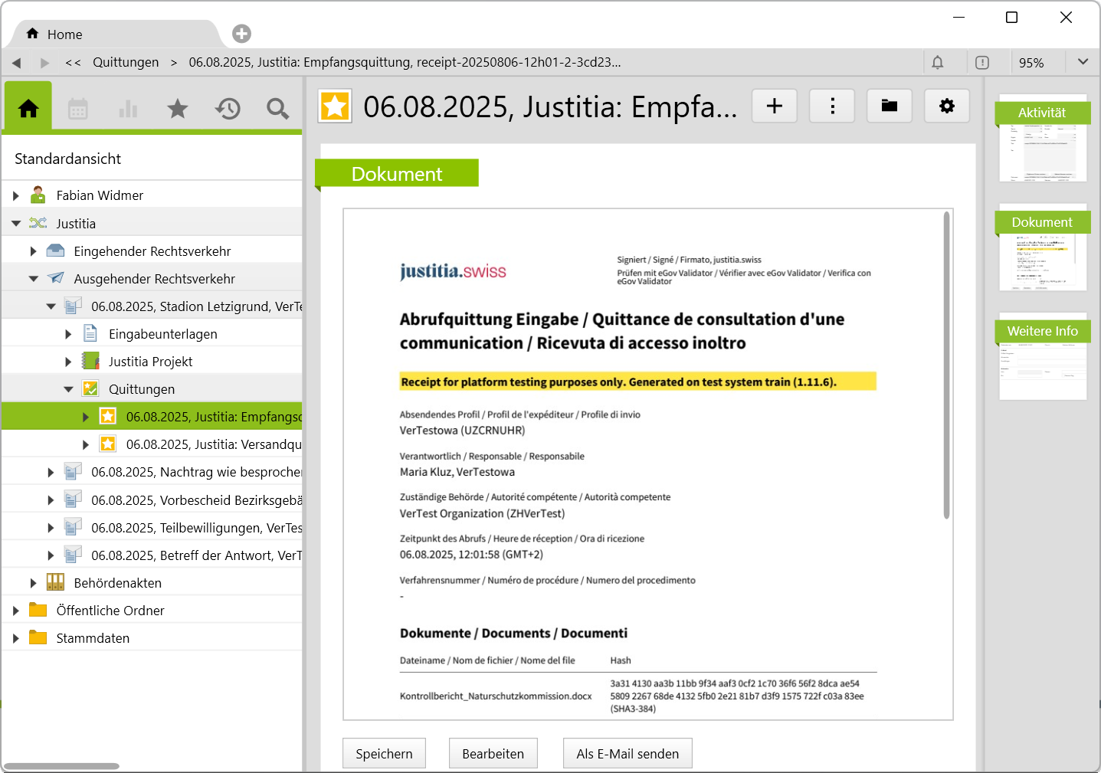The width and height of the screenshot is (1101, 773).
Task: Open the gear settings button
Action: tap(947, 106)
